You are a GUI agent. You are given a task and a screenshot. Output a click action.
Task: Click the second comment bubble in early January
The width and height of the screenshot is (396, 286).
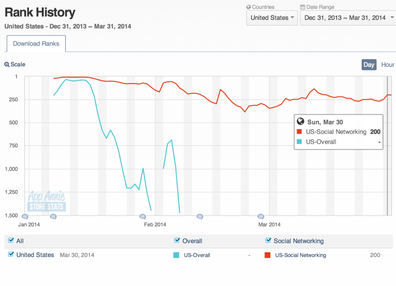53,216
